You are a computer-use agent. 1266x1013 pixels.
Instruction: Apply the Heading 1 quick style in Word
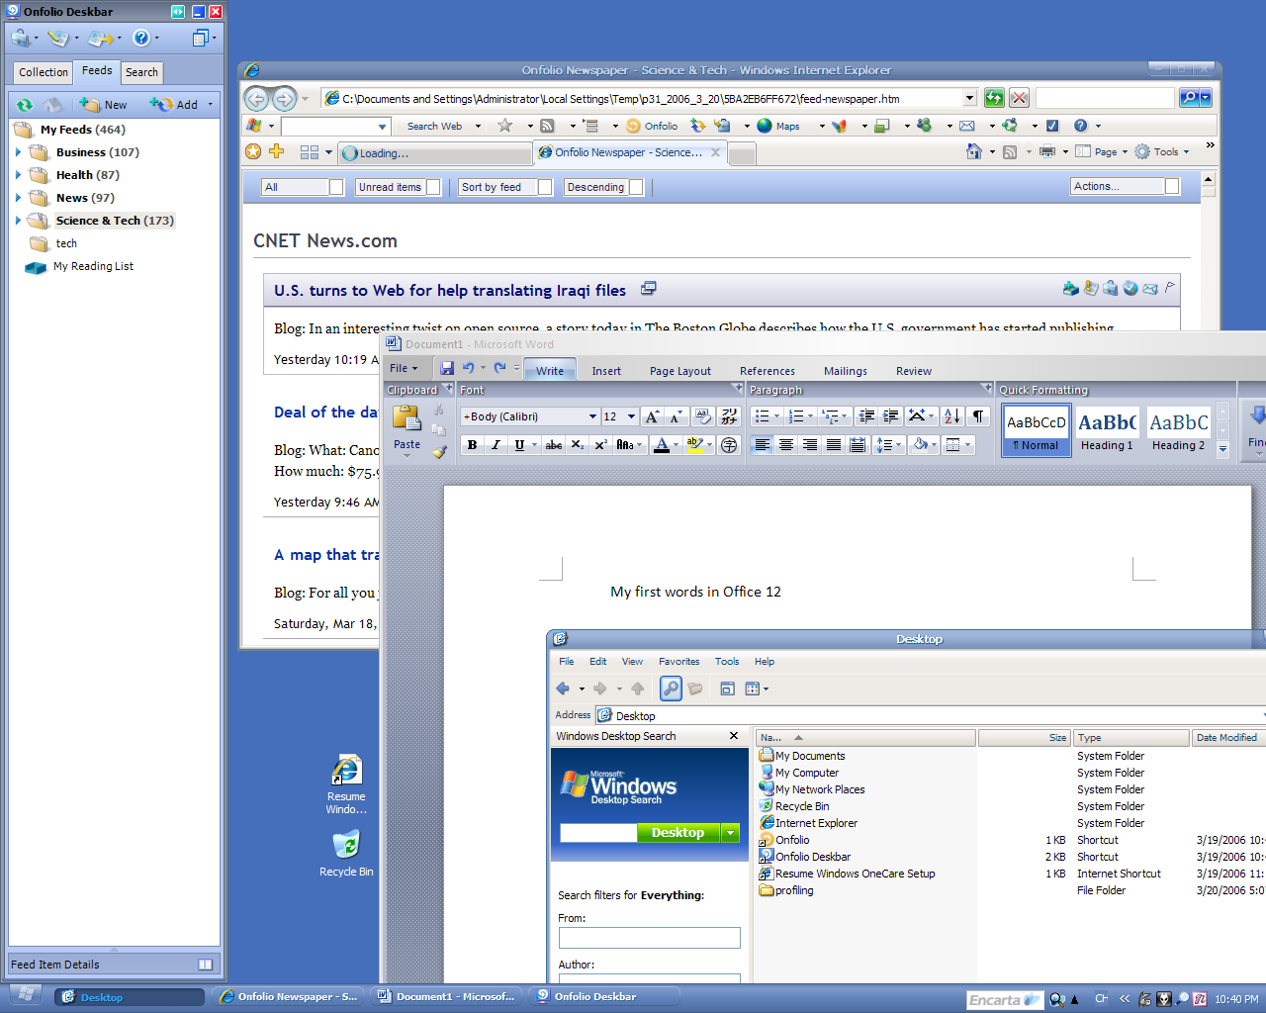1107,430
